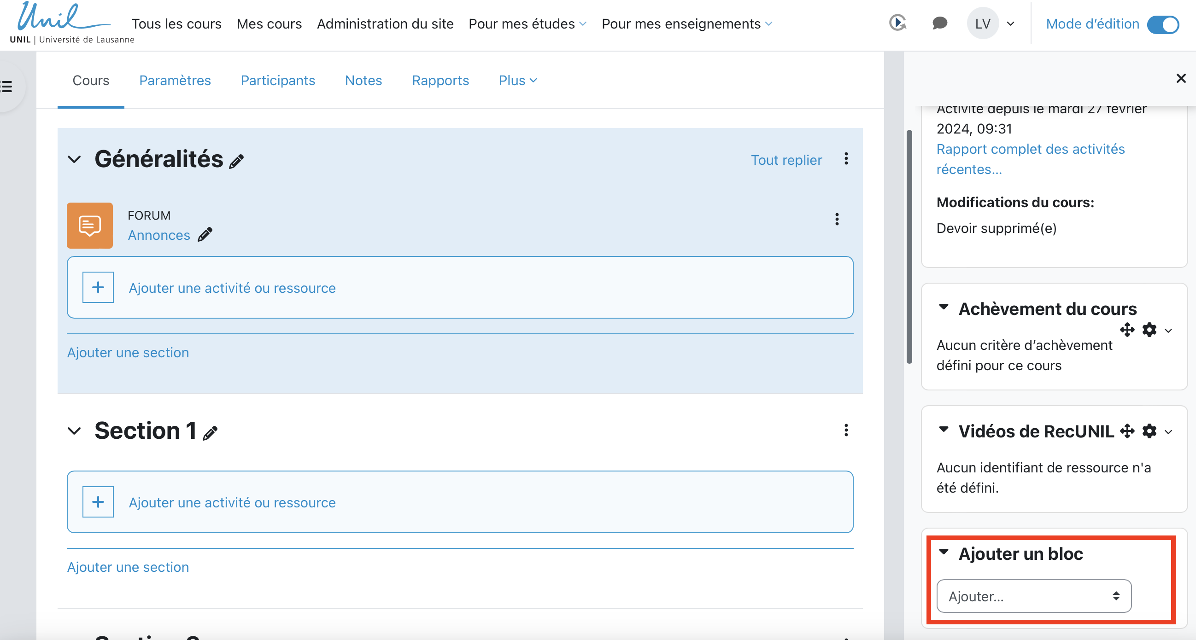Open the Annonces forum three-dot menu
The height and width of the screenshot is (640, 1196).
pyautogui.click(x=837, y=219)
